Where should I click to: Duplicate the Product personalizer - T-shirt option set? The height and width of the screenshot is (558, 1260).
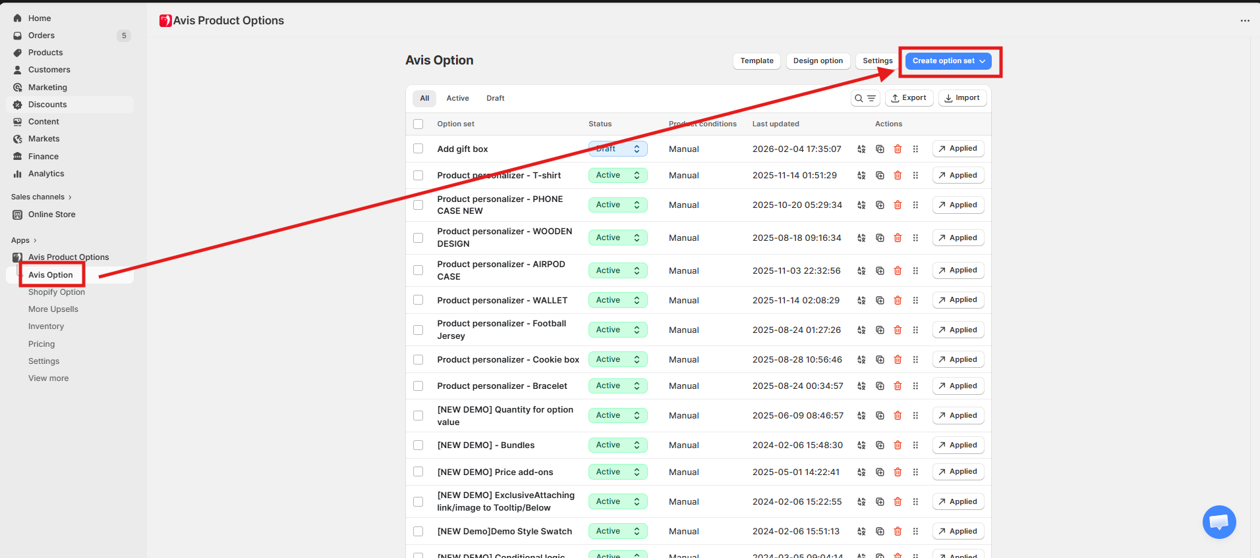(880, 176)
